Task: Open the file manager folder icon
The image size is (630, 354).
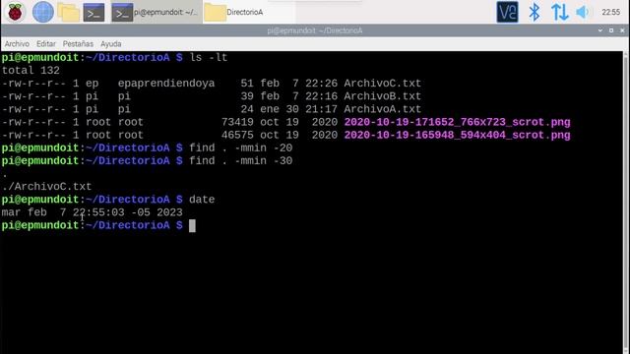Action: coord(68,13)
